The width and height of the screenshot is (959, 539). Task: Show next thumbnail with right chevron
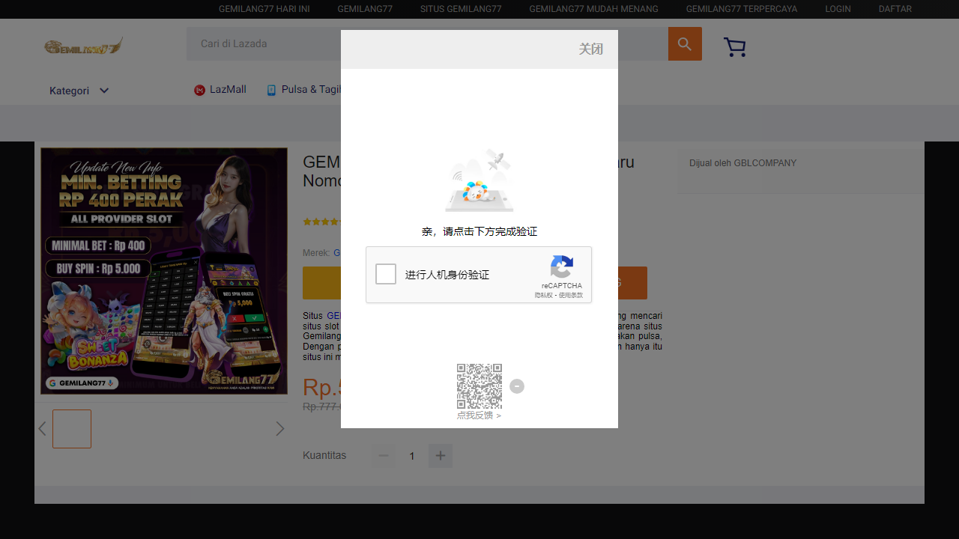click(280, 429)
